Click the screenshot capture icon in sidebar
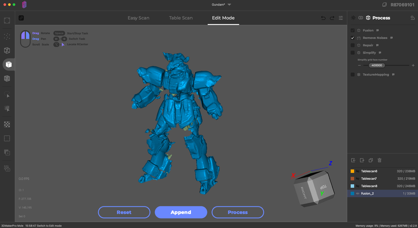The image size is (418, 228). [x=7, y=168]
